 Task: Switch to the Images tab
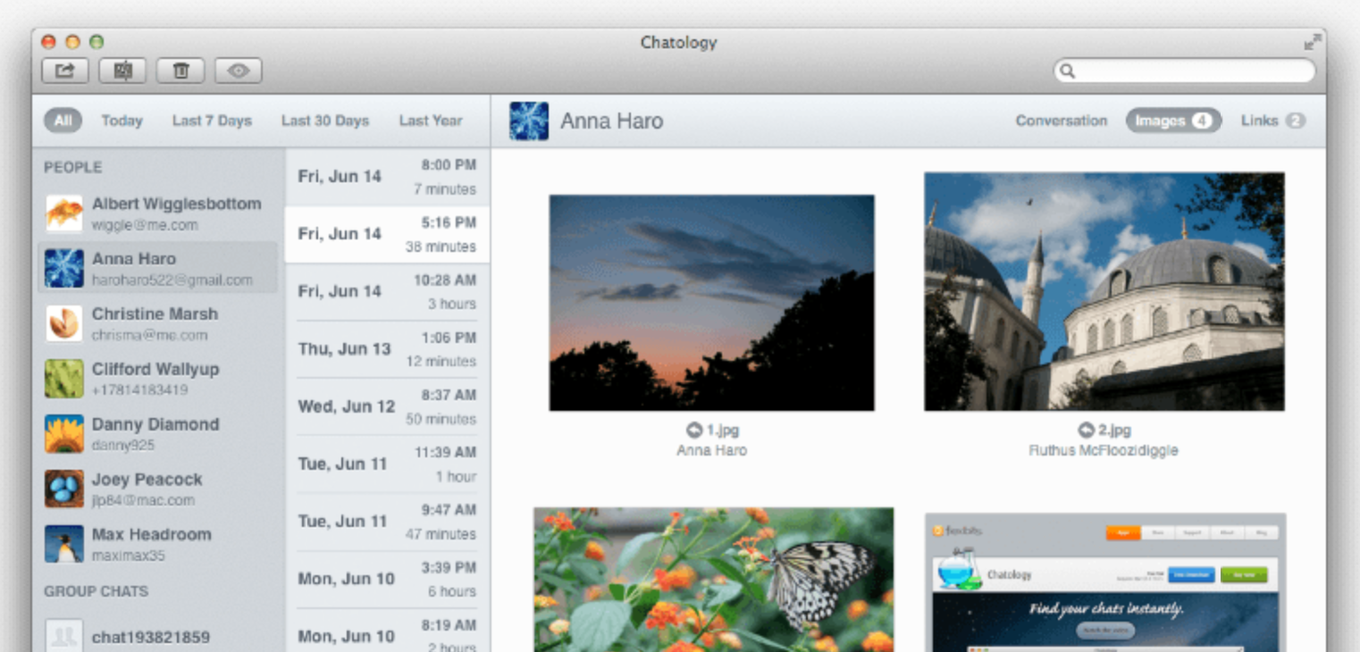click(1173, 121)
